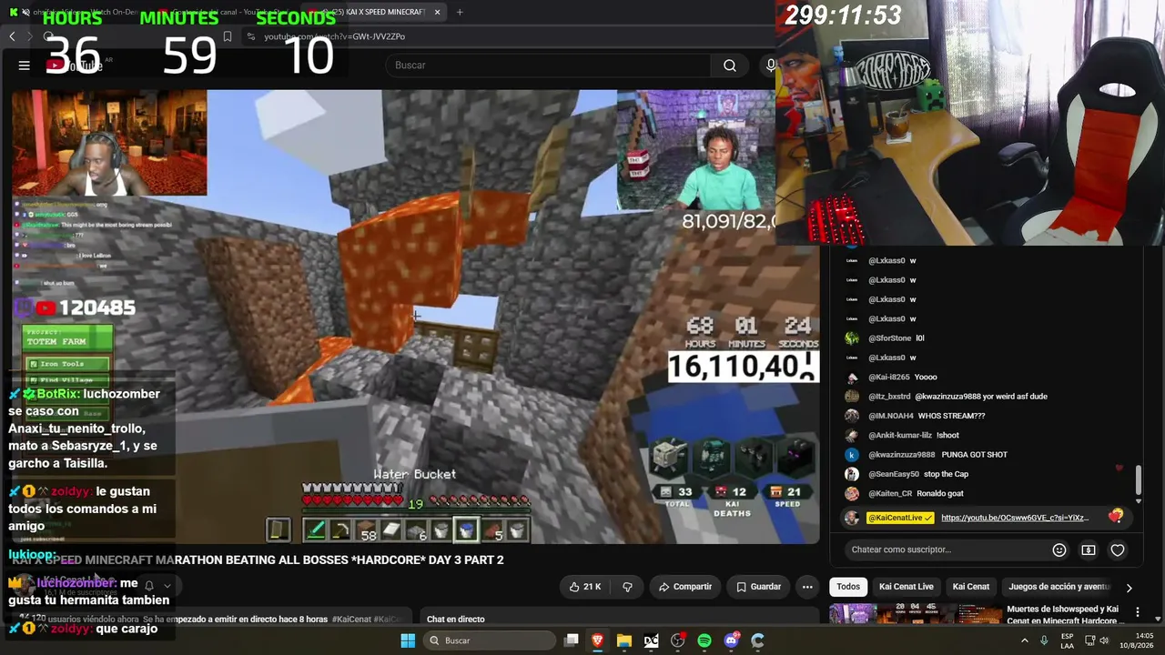Click the Compartir share button
This screenshot has width=1165, height=655.
pyautogui.click(x=685, y=587)
